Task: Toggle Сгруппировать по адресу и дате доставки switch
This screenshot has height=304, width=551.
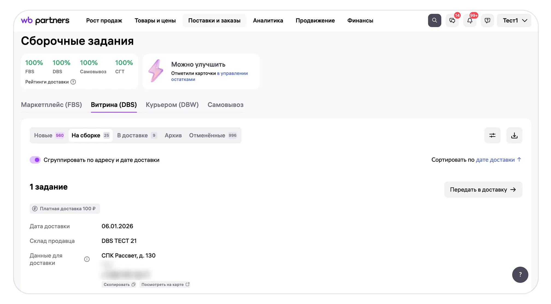Action: pyautogui.click(x=35, y=160)
